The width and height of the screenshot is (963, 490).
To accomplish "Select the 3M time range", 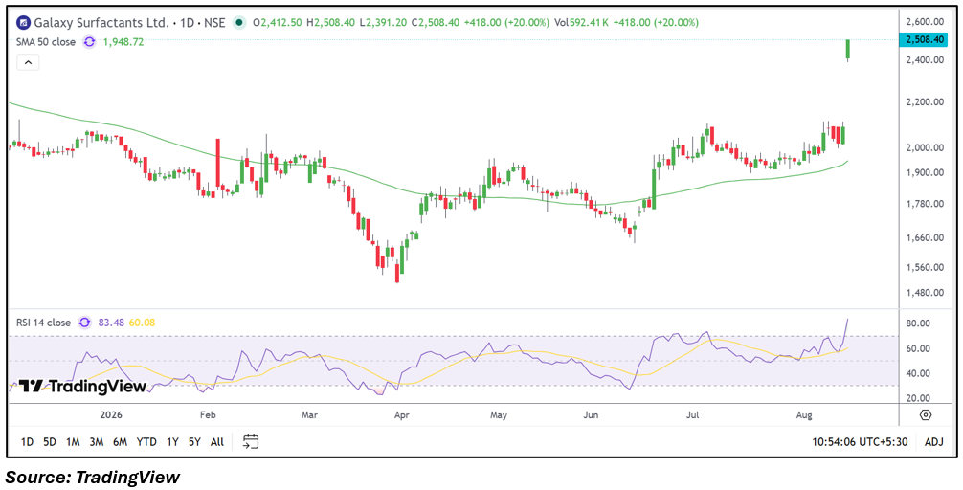I will 96,441.
